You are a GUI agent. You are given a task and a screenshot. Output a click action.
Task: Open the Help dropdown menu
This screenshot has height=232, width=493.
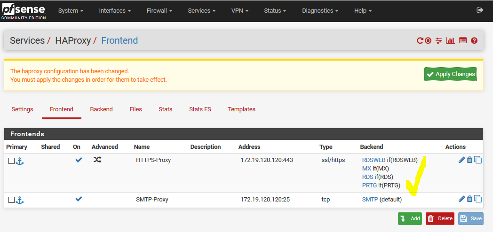(x=363, y=11)
